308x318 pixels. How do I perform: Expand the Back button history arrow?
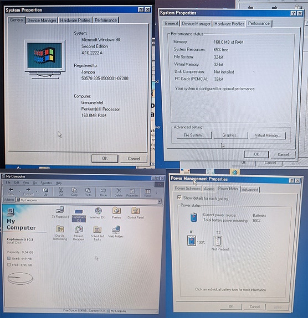(19, 191)
